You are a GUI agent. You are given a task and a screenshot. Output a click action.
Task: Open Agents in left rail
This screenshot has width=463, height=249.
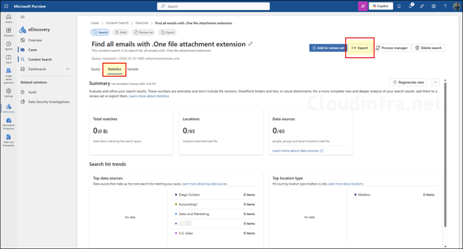(9, 46)
